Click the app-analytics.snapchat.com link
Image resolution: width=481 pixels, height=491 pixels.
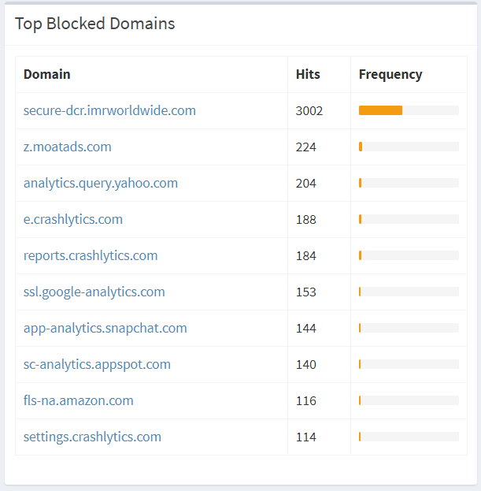coord(105,328)
